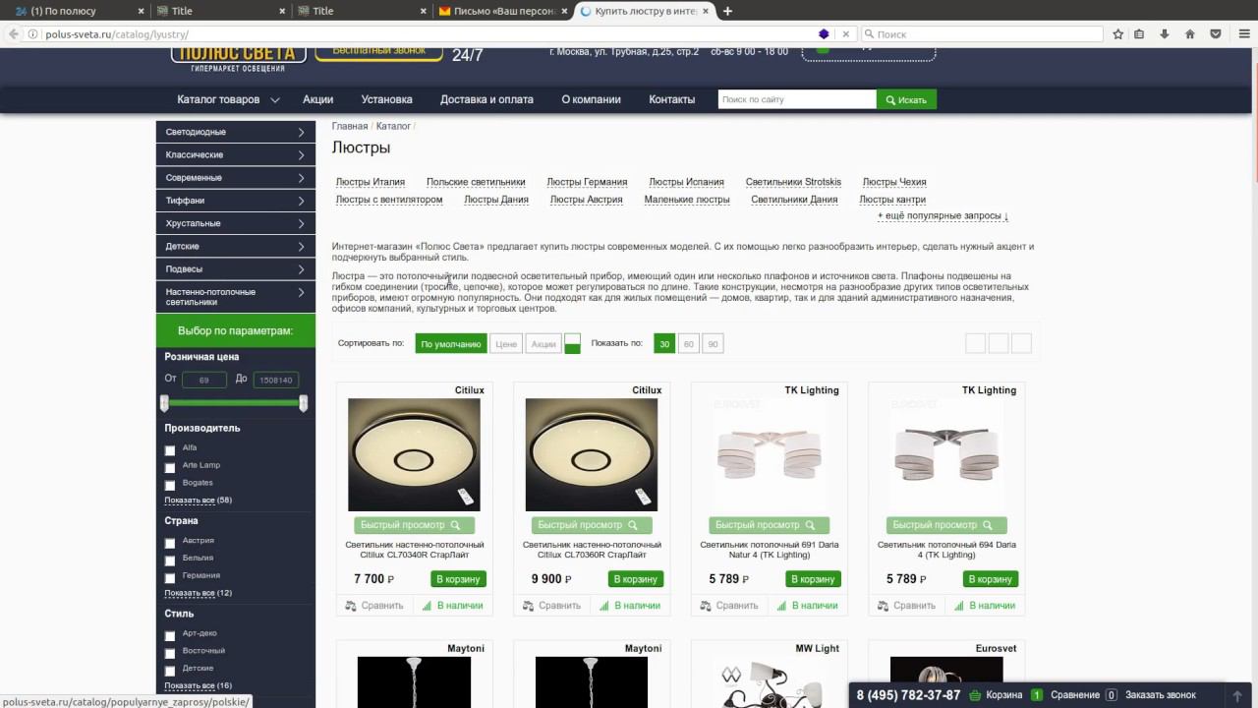
Task: Open the Firefox downloads arrow icon
Action: coord(1165,33)
